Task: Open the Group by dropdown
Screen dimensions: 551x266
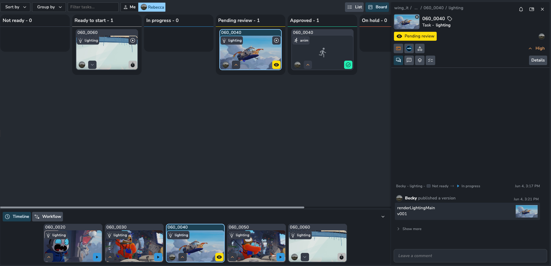Action: point(49,7)
